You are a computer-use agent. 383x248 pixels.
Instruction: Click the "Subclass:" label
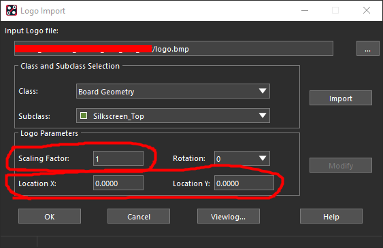click(x=35, y=116)
